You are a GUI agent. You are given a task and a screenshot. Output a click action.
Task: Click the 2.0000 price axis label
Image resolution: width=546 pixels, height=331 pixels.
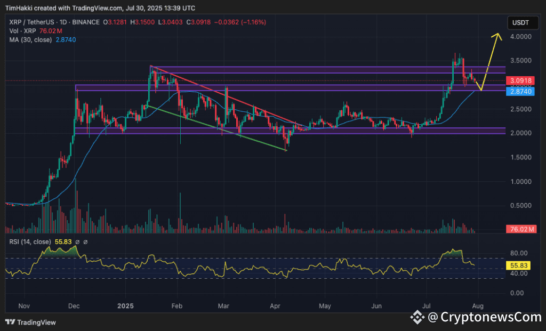pos(520,133)
